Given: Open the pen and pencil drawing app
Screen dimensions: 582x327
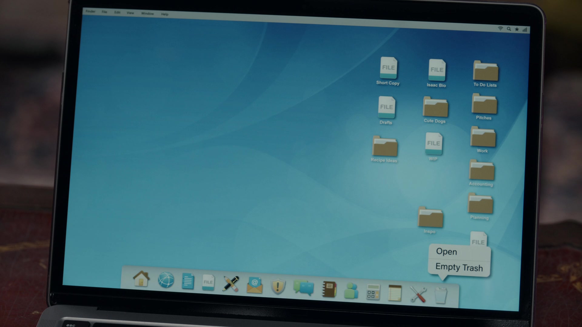Looking at the screenshot, I should [231, 284].
